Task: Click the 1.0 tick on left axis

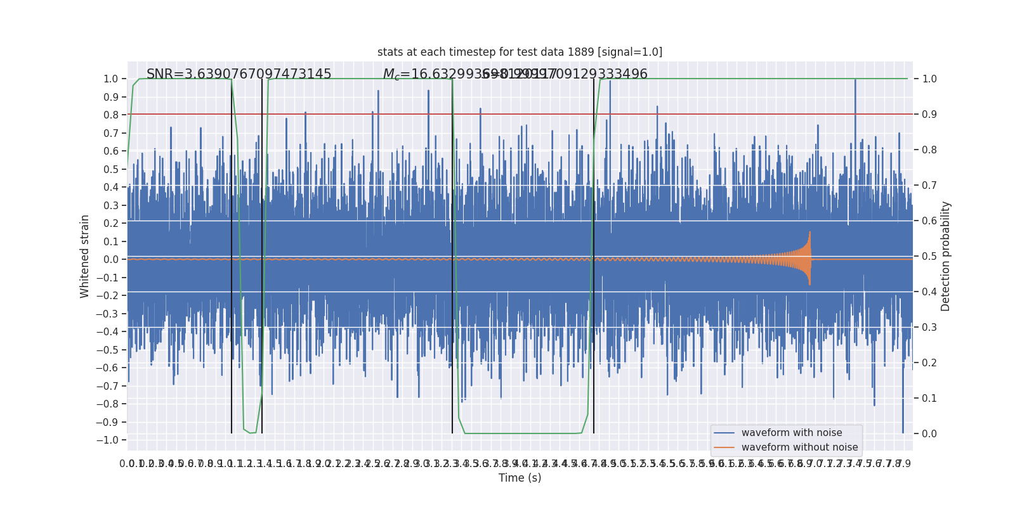Action: coord(111,79)
